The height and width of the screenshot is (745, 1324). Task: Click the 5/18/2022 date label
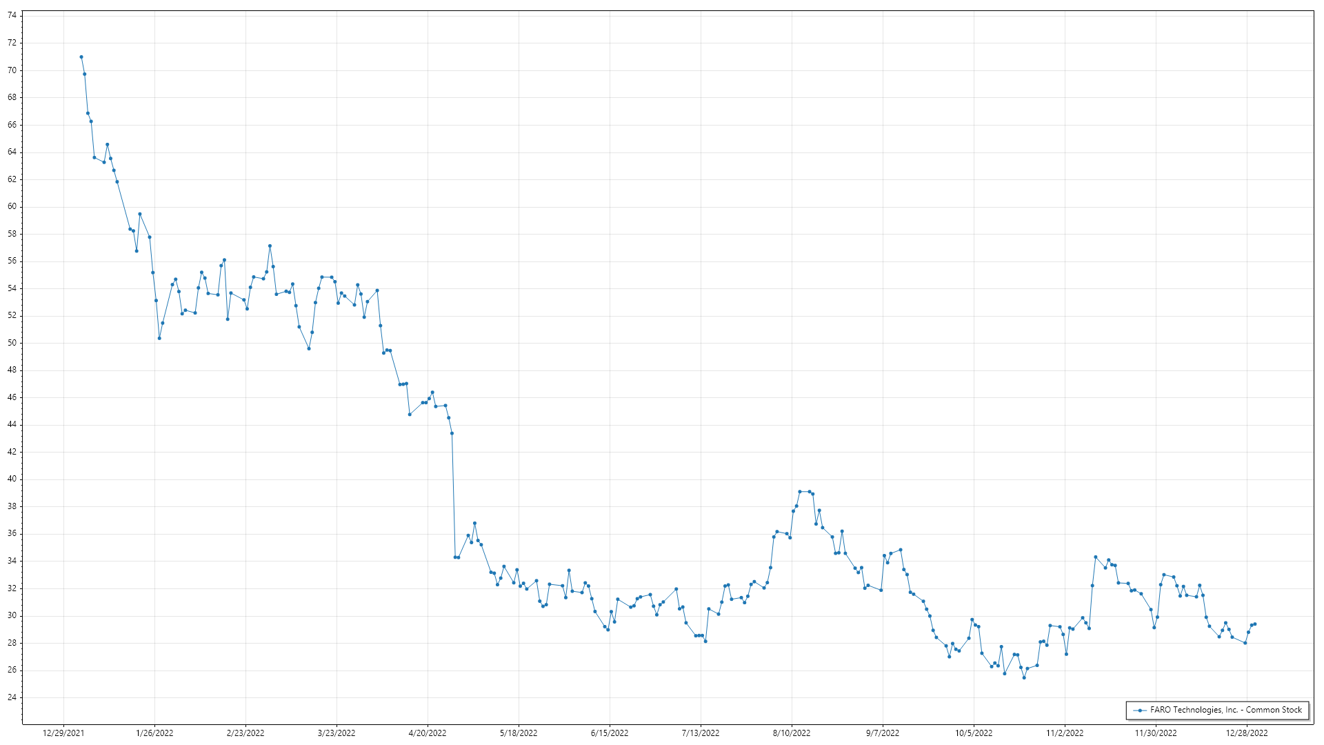(x=519, y=733)
